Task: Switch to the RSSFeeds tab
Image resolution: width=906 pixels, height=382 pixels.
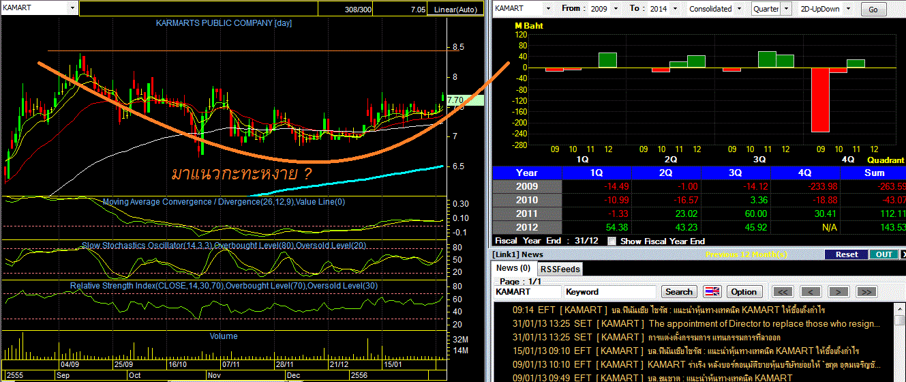Action: coord(560,269)
